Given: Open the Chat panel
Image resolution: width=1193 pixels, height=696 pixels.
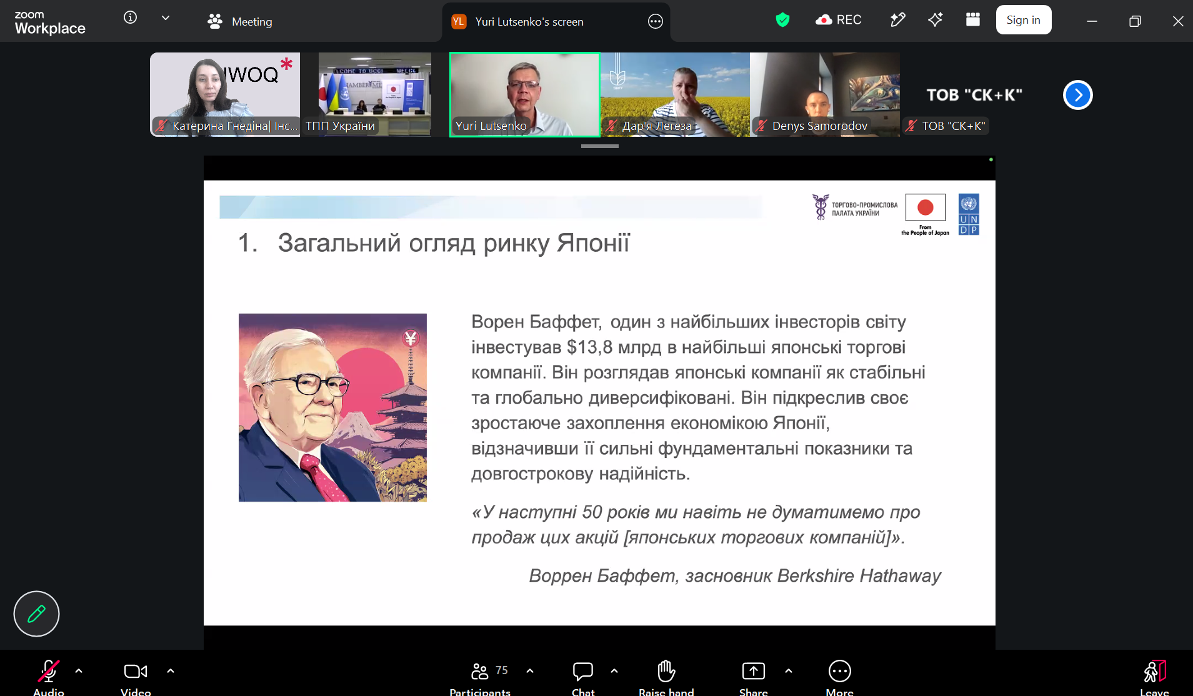Looking at the screenshot, I should click(583, 677).
